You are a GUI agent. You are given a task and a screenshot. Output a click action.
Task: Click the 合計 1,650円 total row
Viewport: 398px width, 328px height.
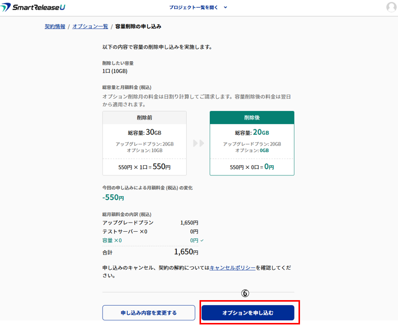[150, 251]
